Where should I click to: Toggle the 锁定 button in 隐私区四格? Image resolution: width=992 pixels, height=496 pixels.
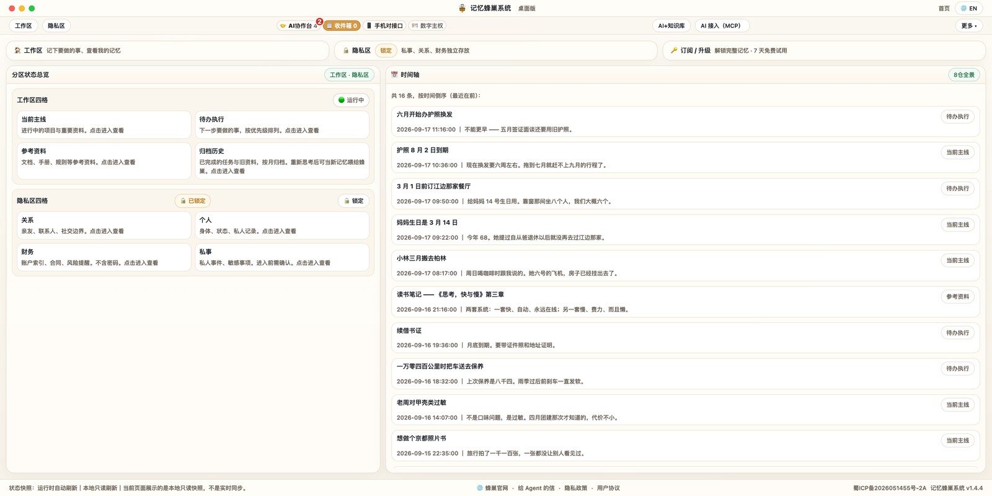(354, 201)
